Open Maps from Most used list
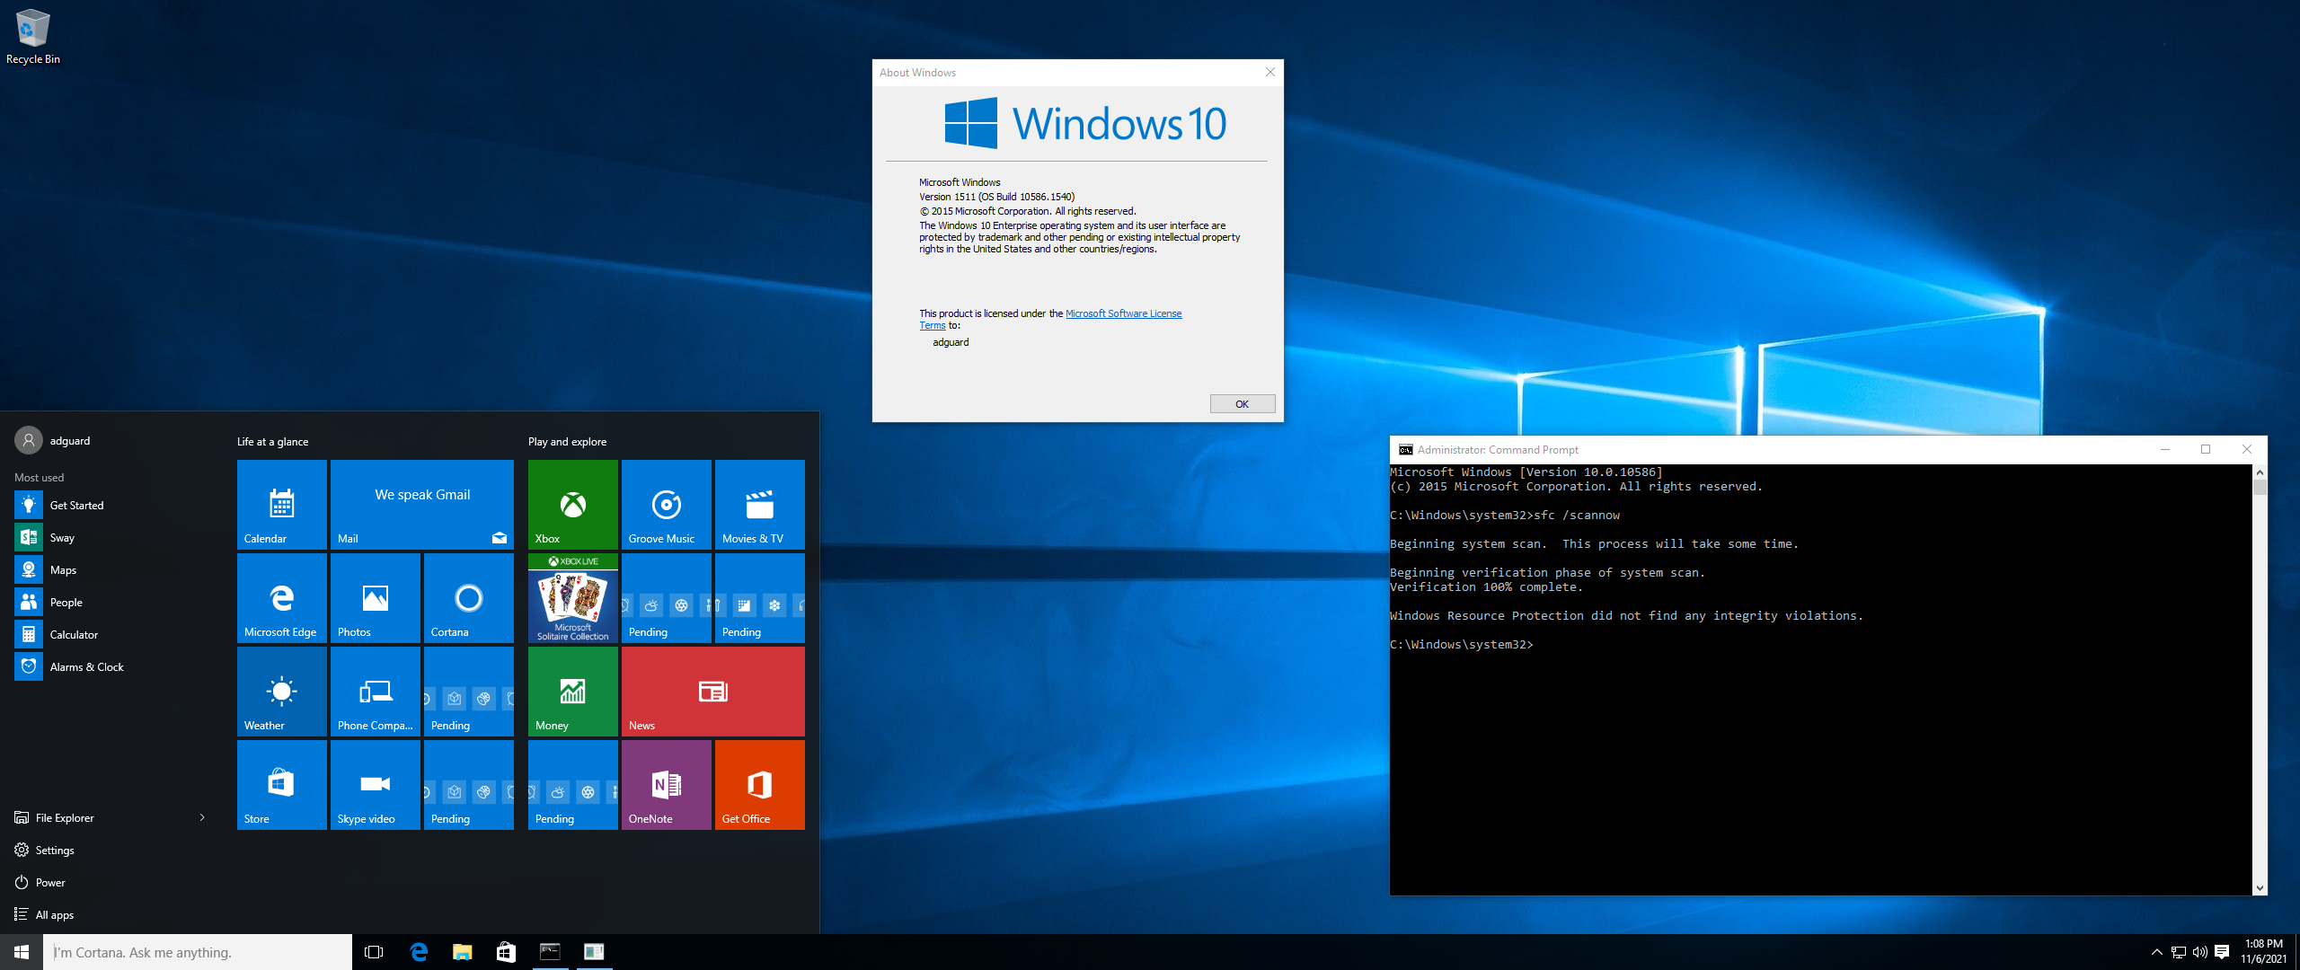 [111, 570]
